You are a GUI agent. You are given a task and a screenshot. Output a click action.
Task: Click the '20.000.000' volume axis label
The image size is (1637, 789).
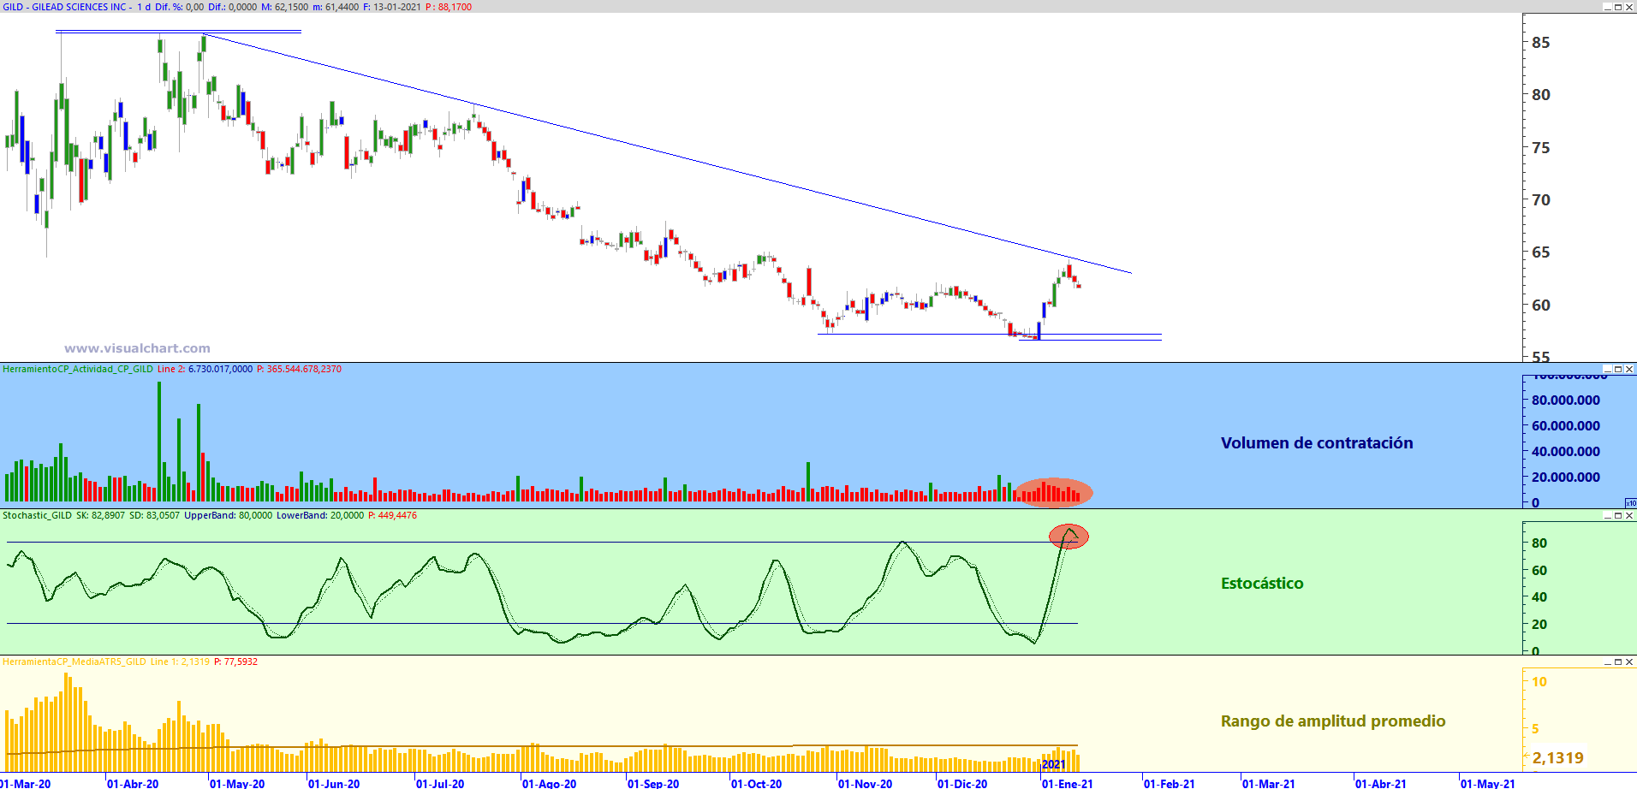(x=1566, y=477)
